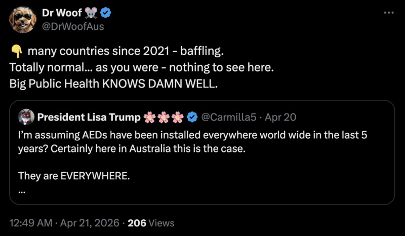Visit the @Carmilla5 handle
Viewport: 405px width, 236px height.
(228, 117)
